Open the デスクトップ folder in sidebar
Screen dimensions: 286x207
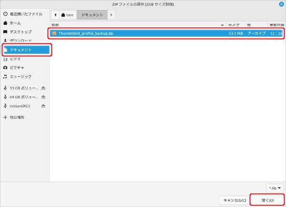(x=20, y=31)
